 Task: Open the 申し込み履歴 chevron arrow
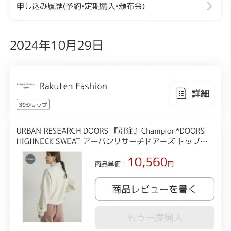[210, 6]
